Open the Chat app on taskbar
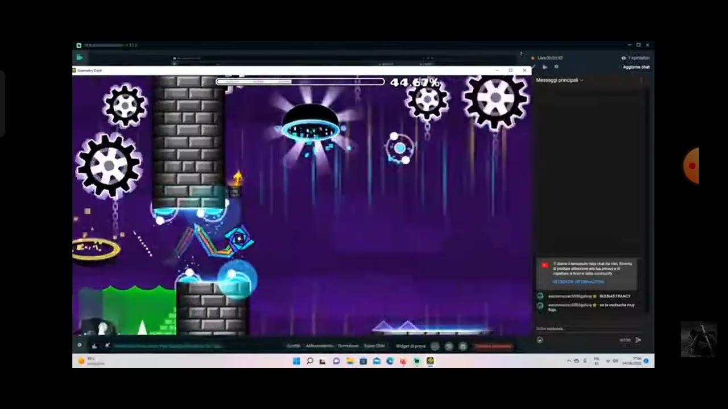 pyautogui.click(x=336, y=361)
